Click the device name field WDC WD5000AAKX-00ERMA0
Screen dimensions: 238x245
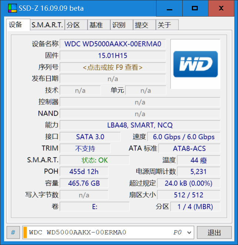pyautogui.click(x=113, y=44)
